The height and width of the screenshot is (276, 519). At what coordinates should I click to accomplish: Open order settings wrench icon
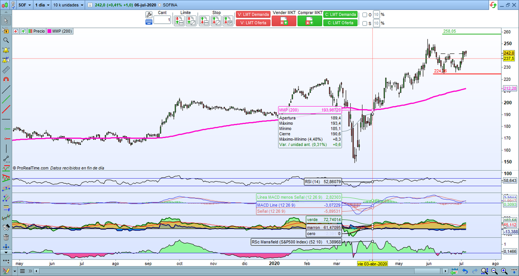(x=149, y=14)
